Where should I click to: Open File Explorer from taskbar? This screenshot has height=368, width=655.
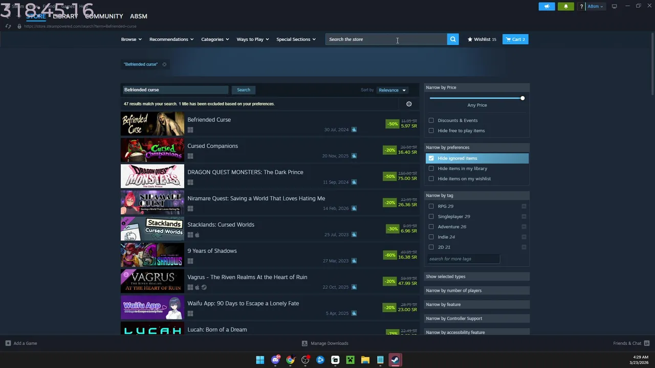(x=365, y=360)
